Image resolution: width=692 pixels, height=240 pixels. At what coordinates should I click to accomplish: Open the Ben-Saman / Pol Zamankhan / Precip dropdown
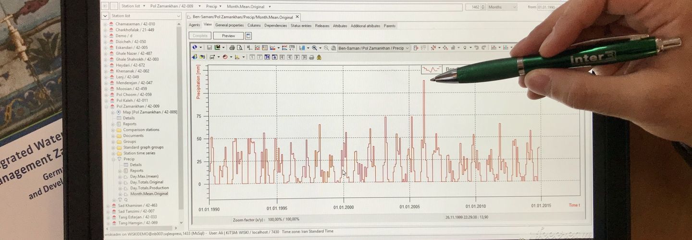[x=407, y=48]
